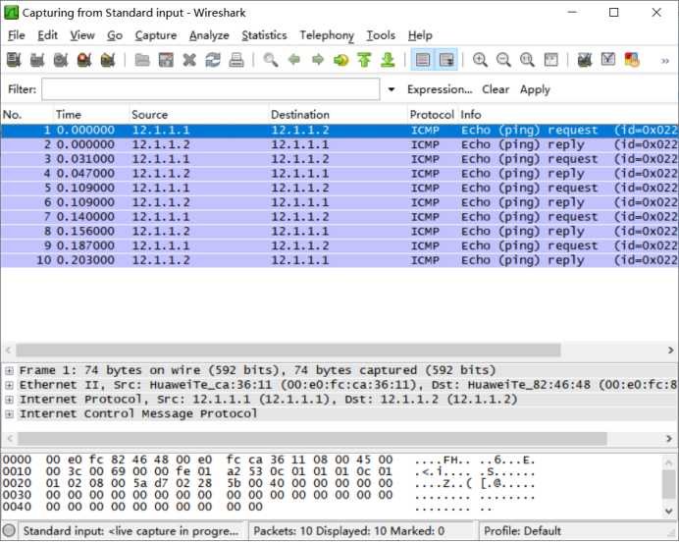
Task: Select packet 10 at time 0.203000
Action: click(x=339, y=260)
